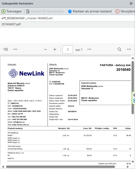Viewport: 135px width, 169px height.
Task: Click the page number input field
Action: coord(68,49)
